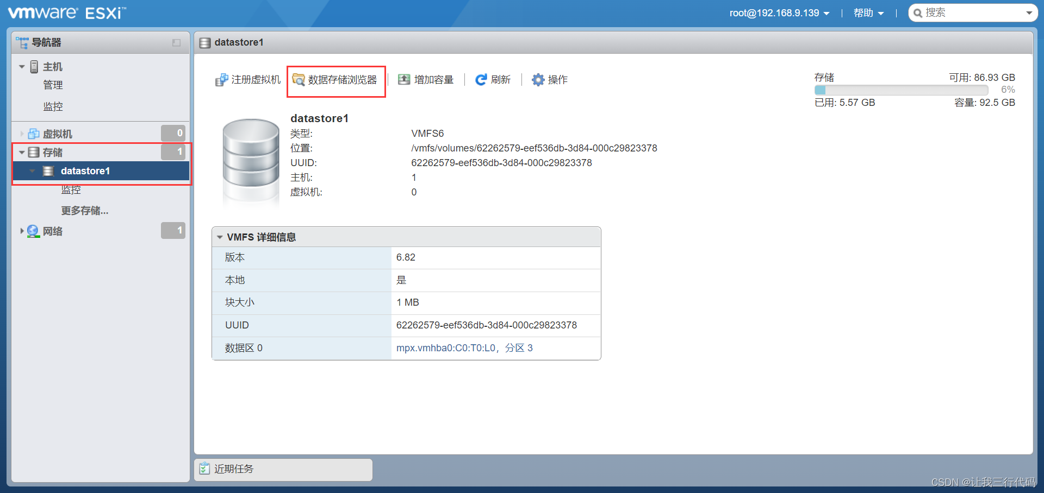This screenshot has height=493, width=1044.
Task: Open 监控 under 主机
Action: (53, 106)
